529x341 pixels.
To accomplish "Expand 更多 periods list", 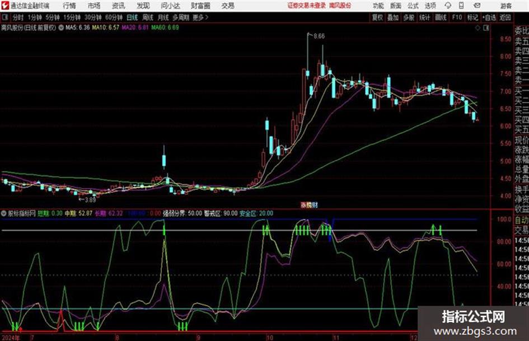I will (200, 17).
